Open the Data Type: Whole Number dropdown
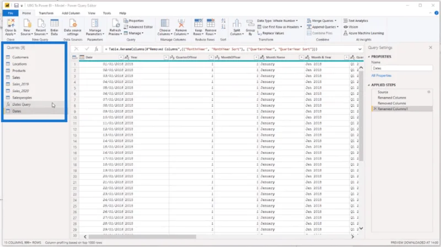Image resolution: width=441 pixels, height=247 pixels. point(277,21)
